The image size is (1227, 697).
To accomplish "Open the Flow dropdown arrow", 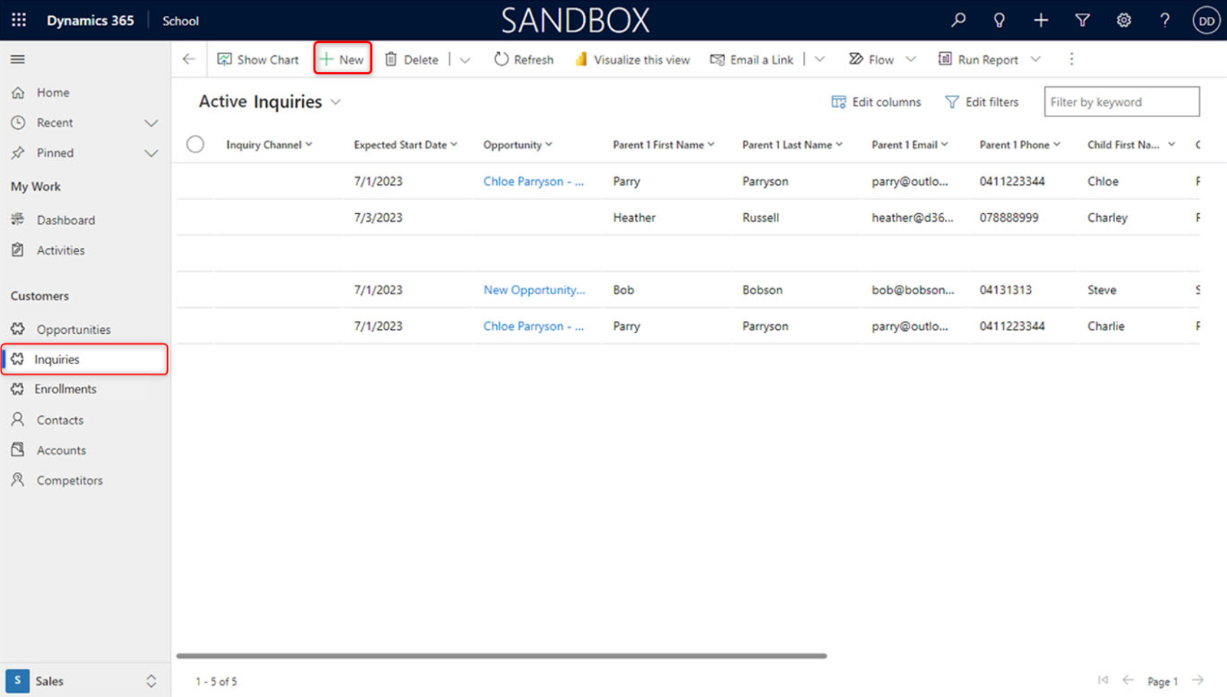I will 910,60.
